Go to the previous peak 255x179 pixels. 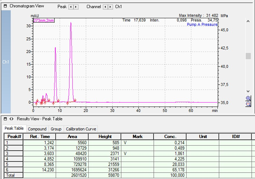click(71, 7)
